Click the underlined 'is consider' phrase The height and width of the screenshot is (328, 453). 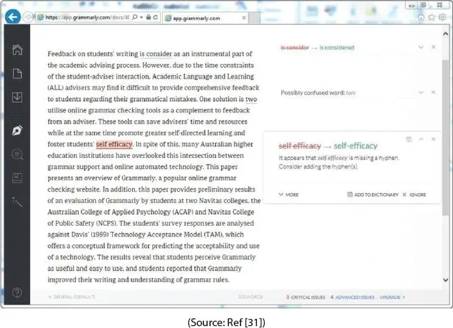[x=156, y=54]
